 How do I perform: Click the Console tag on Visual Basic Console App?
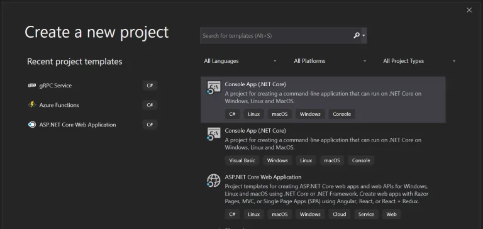coord(361,160)
